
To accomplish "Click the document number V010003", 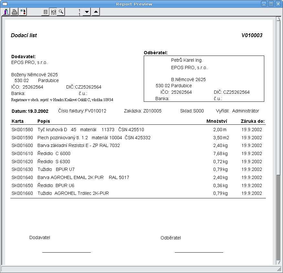I will [252, 35].
